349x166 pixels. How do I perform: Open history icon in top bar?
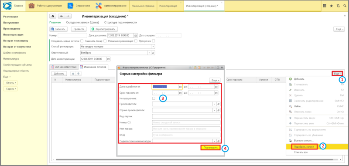[339, 6]
